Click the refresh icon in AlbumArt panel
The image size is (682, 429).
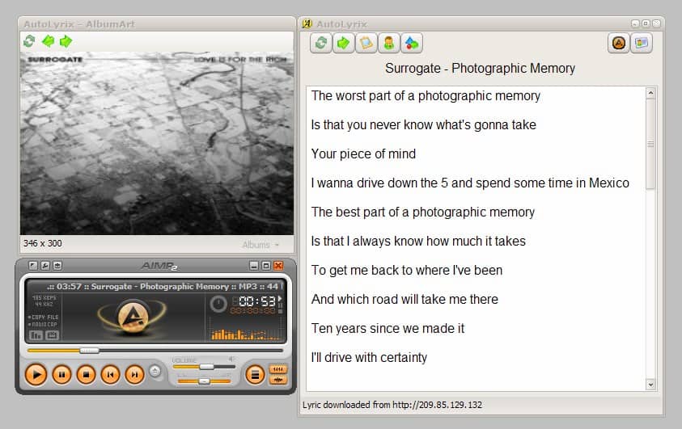29,41
